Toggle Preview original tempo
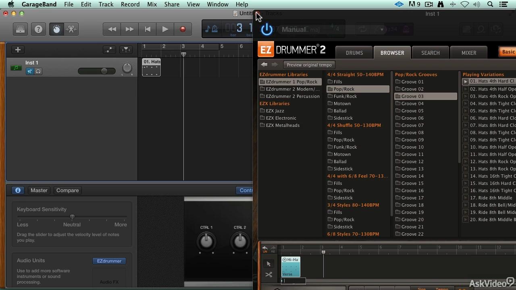The height and width of the screenshot is (290, 516). coord(309,65)
